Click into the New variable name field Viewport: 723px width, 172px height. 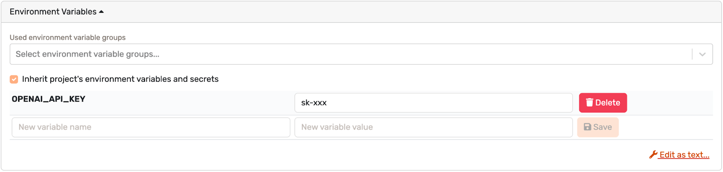pyautogui.click(x=151, y=127)
